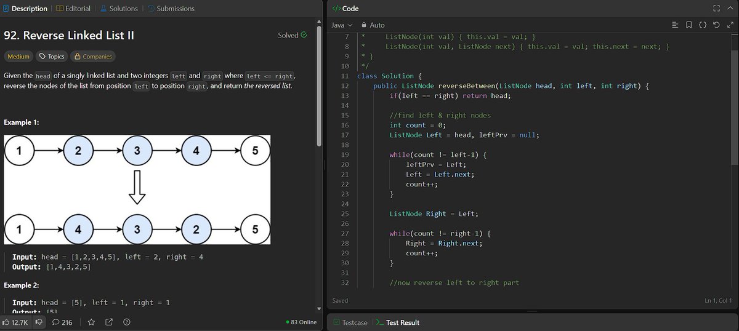Viewport: 739px width, 331px height.
Task: Click the 'while(count != left-1) {' line
Action: pos(438,154)
